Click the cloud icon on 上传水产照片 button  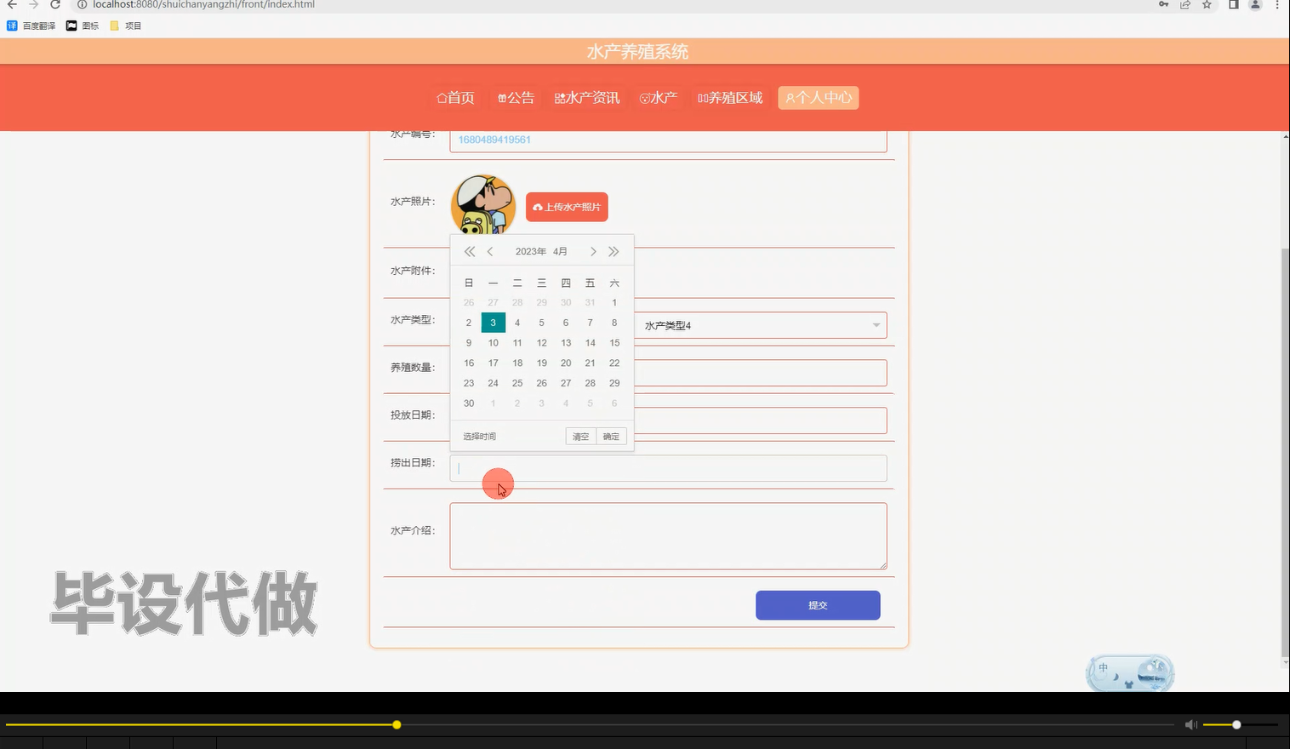pyautogui.click(x=538, y=207)
